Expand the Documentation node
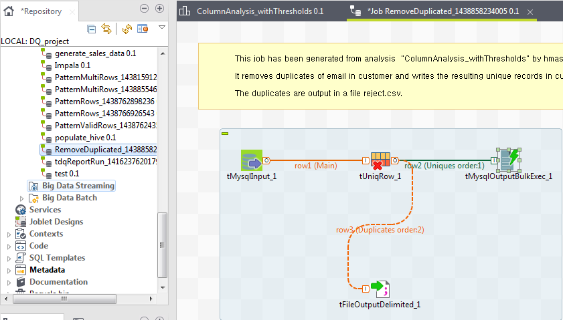Image resolution: width=563 pixels, height=320 pixels. pyautogui.click(x=9, y=283)
